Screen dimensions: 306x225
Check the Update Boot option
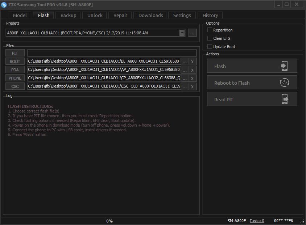(x=210, y=47)
